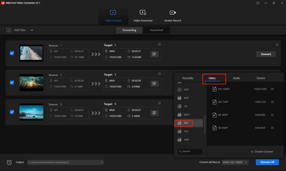Edit the SD 480P preset settings
Image resolution: width=286 pixels, height=171 pixels.
[x=272, y=115]
